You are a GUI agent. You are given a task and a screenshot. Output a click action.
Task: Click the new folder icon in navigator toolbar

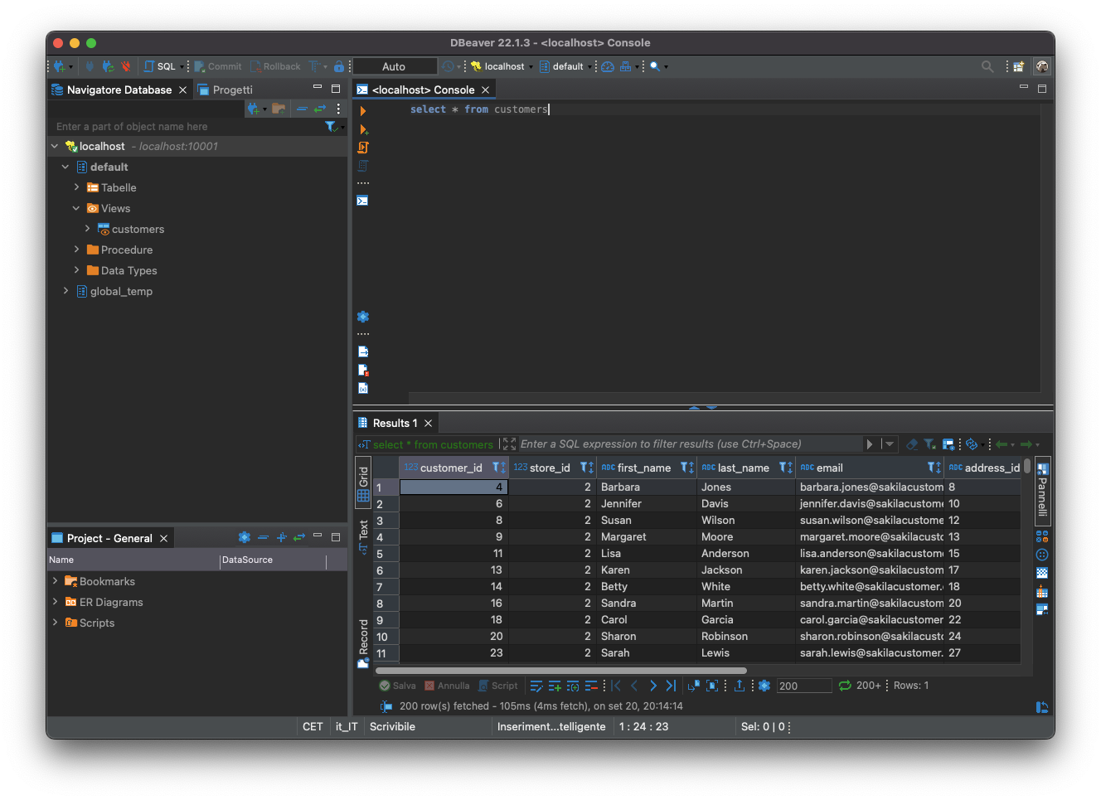pyautogui.click(x=279, y=109)
